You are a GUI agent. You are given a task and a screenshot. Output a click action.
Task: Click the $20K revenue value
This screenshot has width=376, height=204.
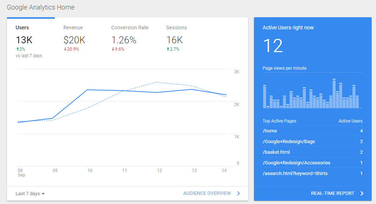(x=74, y=40)
